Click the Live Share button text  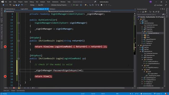tap(159, 5)
